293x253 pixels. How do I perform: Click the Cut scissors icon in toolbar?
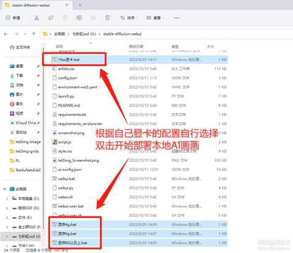tap(37, 18)
